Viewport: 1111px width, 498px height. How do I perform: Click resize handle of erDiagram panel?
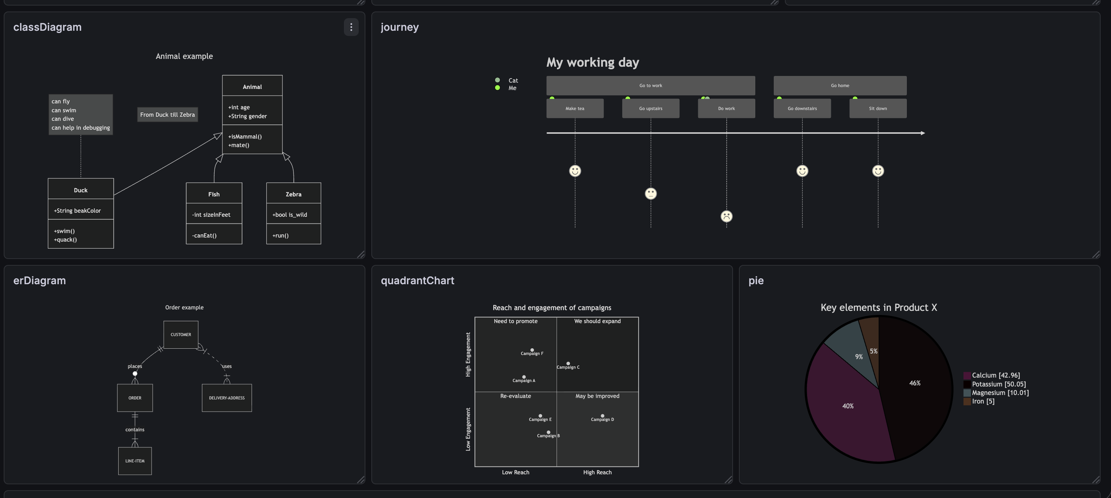pos(361,479)
